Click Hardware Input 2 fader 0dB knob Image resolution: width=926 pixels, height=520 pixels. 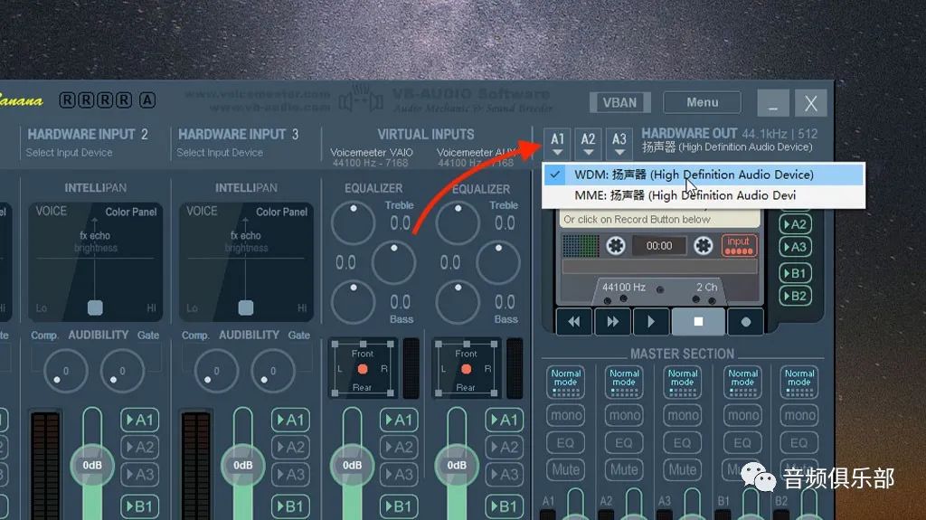point(92,465)
